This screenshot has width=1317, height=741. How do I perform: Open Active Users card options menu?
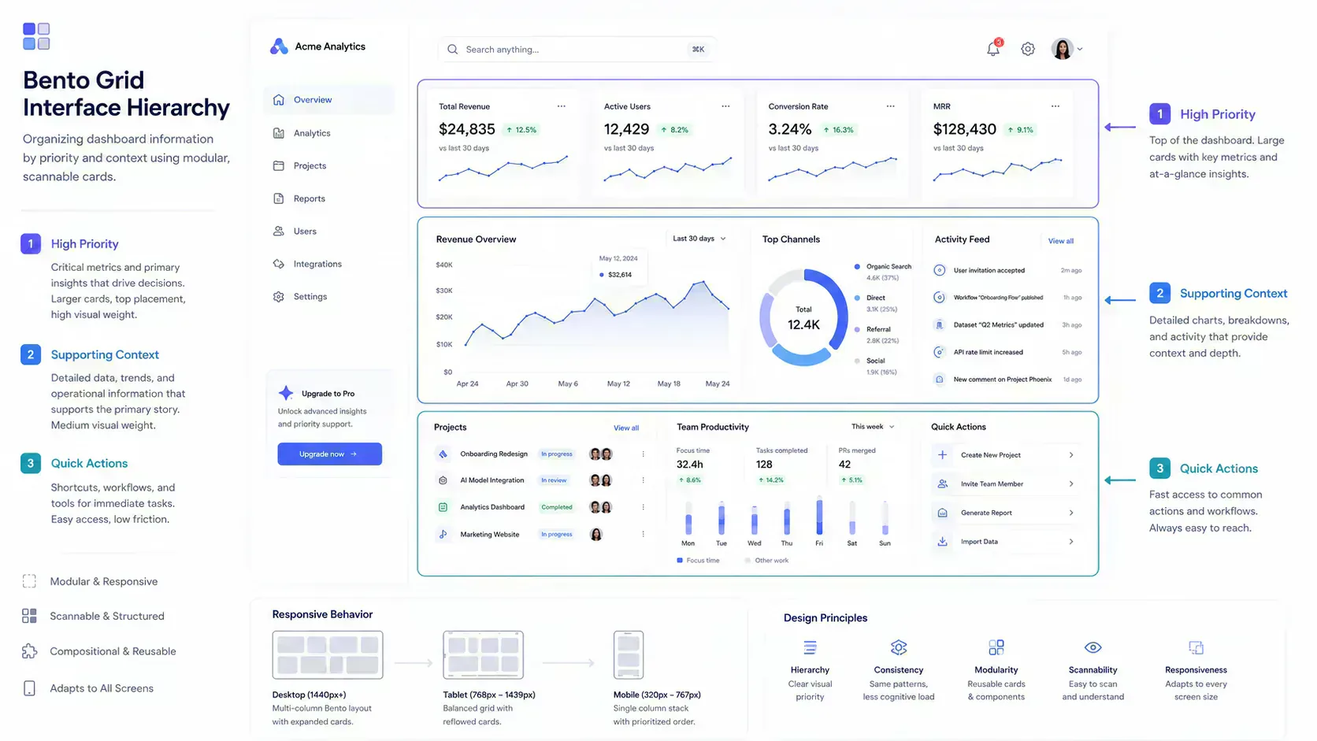725,106
